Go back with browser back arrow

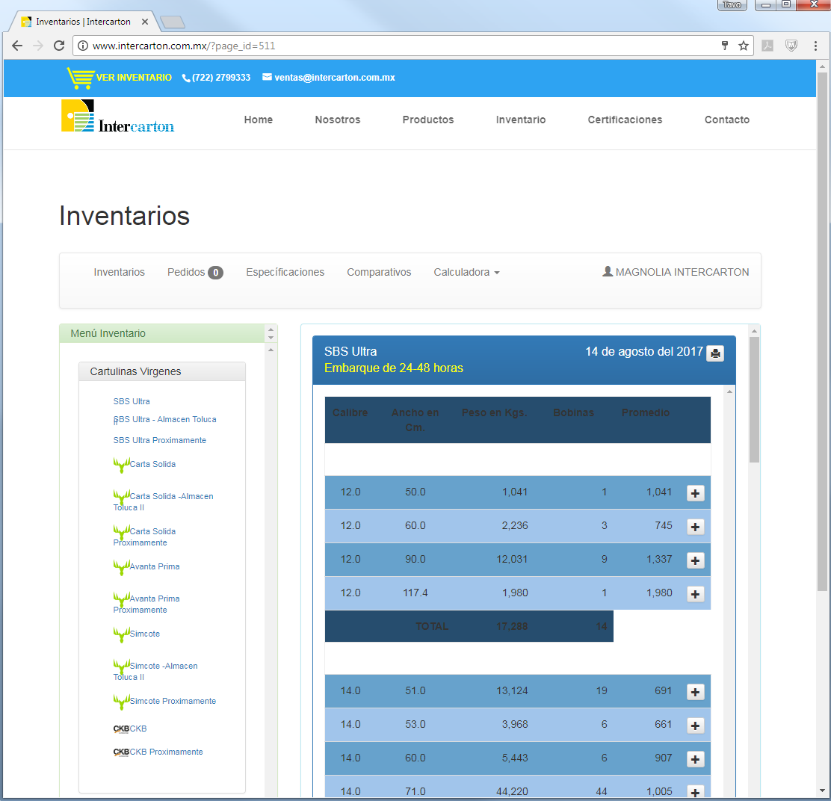click(x=17, y=46)
